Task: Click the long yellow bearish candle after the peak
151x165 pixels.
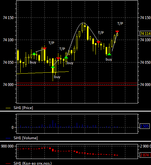Action: pyautogui.click(x=88, y=33)
